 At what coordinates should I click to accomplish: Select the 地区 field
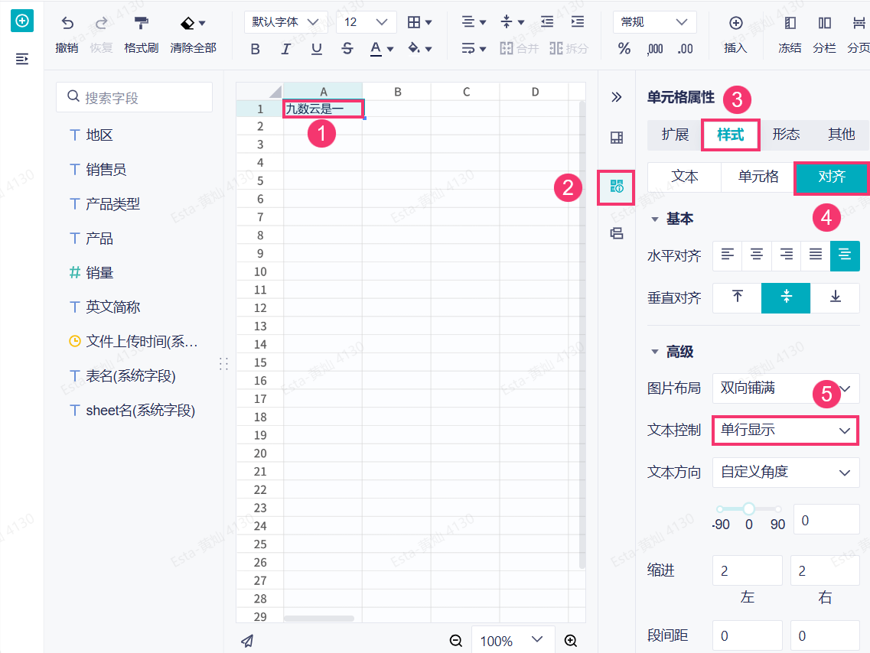click(x=99, y=135)
